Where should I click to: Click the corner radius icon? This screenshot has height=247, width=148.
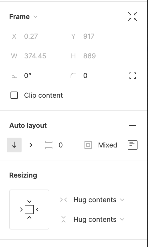(x=73, y=76)
